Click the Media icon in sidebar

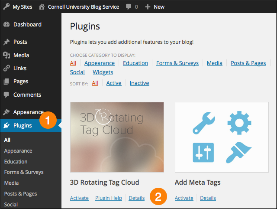[6, 55]
